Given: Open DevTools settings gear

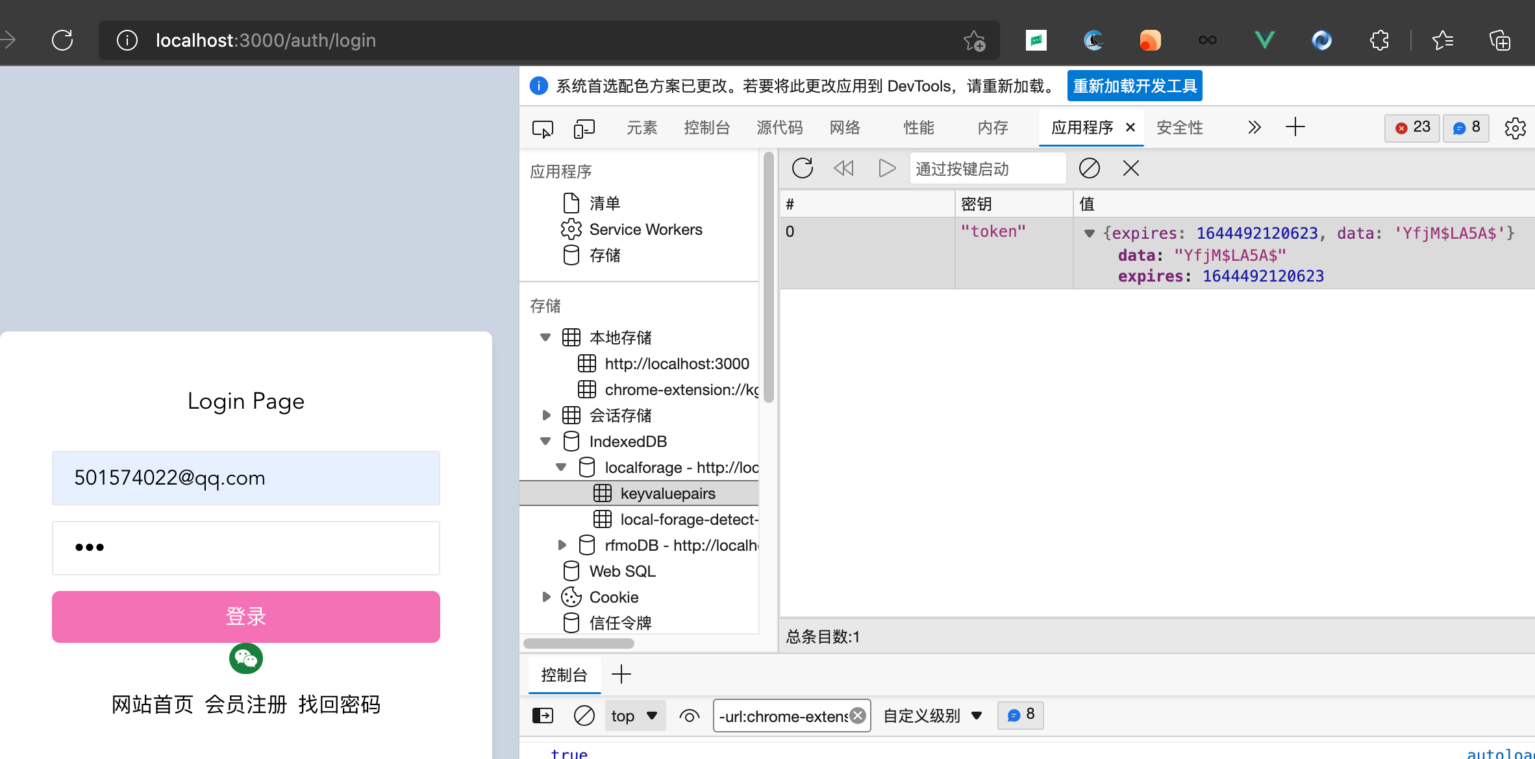Looking at the screenshot, I should coord(1515,128).
